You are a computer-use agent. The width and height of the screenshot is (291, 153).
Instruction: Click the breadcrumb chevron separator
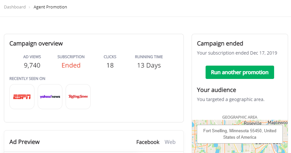(x=30, y=7)
